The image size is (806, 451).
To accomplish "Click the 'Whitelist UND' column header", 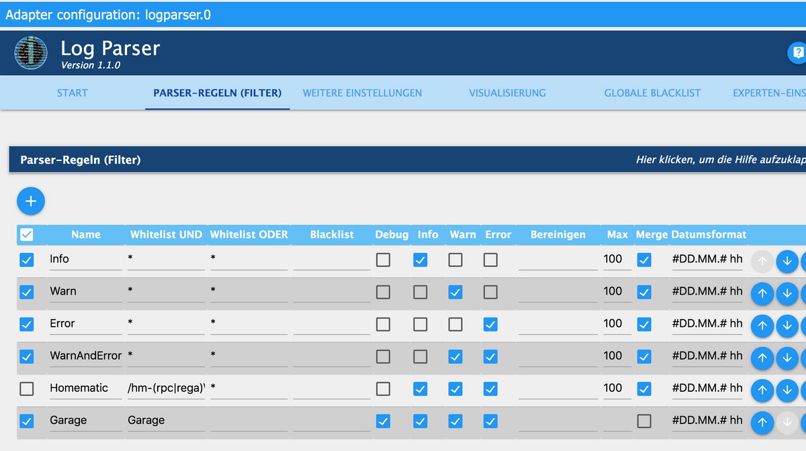I will (166, 235).
